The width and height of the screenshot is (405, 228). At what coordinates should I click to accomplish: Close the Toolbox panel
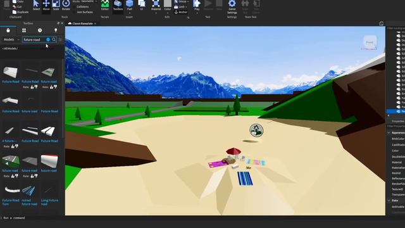62,23
